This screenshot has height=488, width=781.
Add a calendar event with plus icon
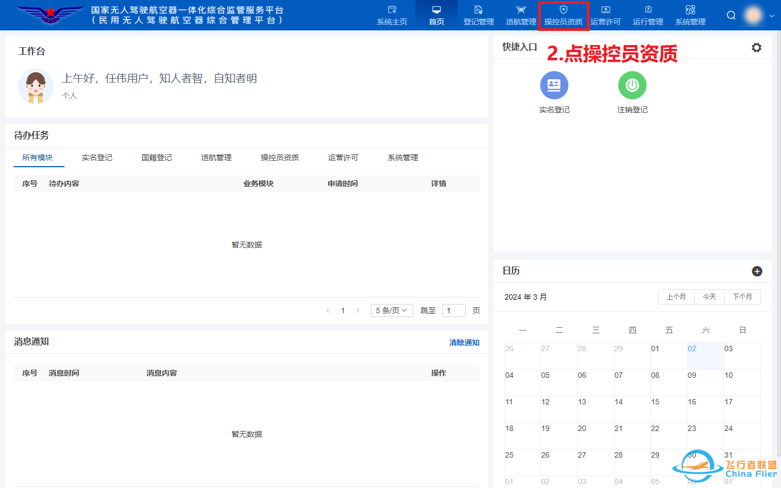click(757, 271)
